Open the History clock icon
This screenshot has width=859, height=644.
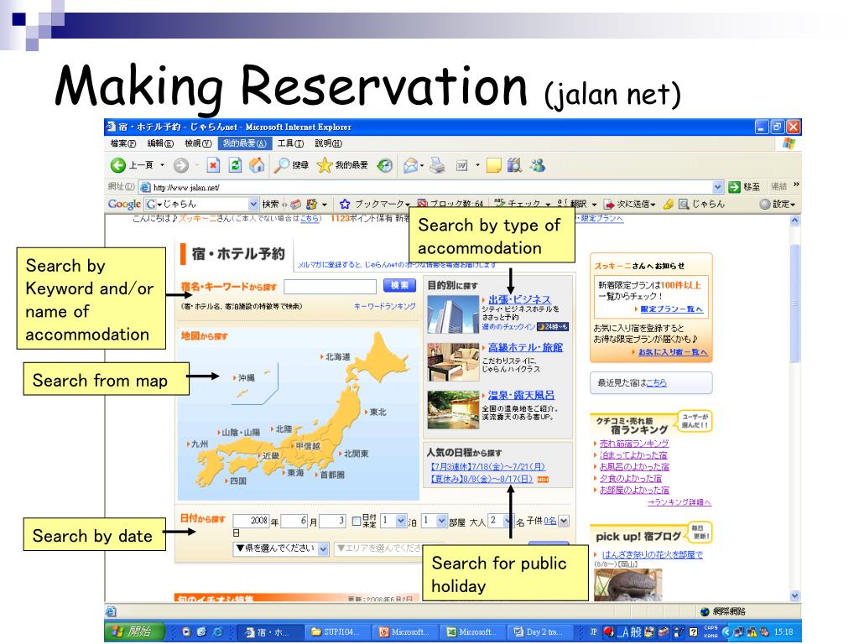pos(385,165)
